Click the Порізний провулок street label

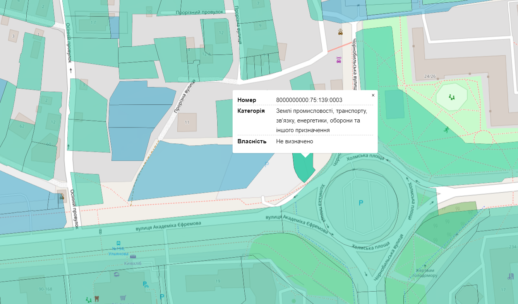coord(199,12)
